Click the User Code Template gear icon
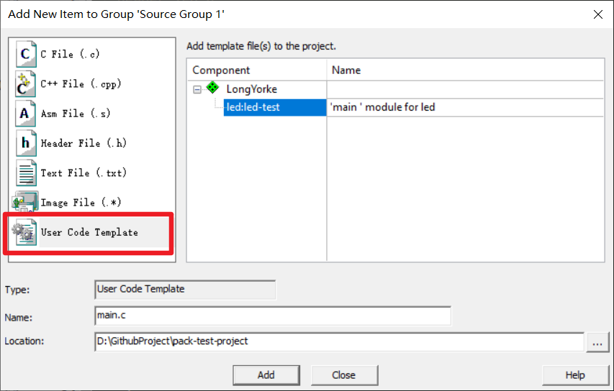 25,232
